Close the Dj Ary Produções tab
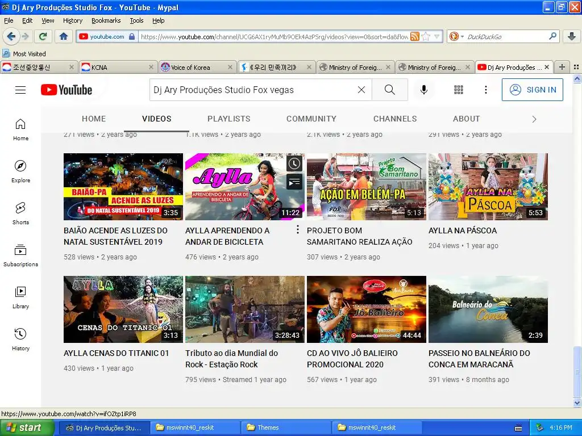Screen dimensions: 582x436 pos(547,67)
